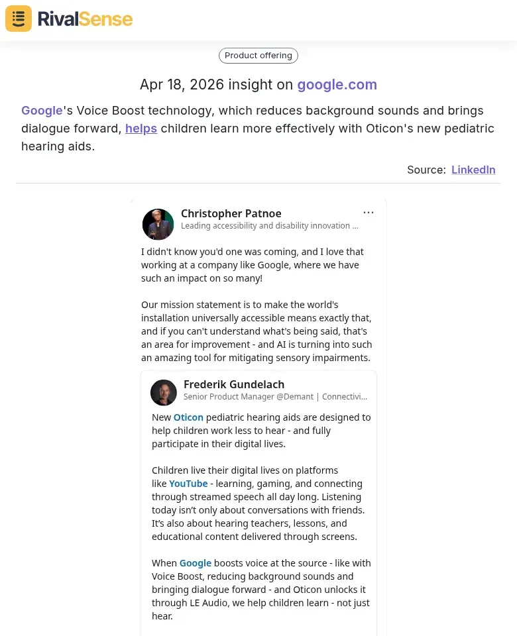Follow the 'helps' hyperlink

tap(141, 128)
